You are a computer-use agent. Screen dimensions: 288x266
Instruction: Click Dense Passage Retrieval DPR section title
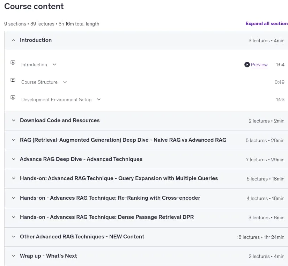(107, 217)
